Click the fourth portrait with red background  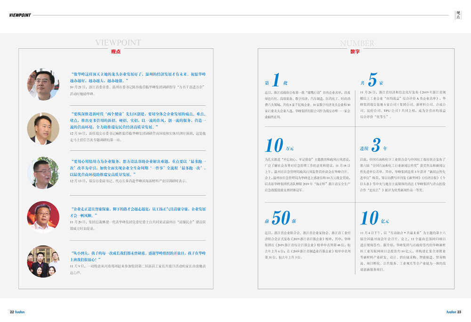pos(43,217)
